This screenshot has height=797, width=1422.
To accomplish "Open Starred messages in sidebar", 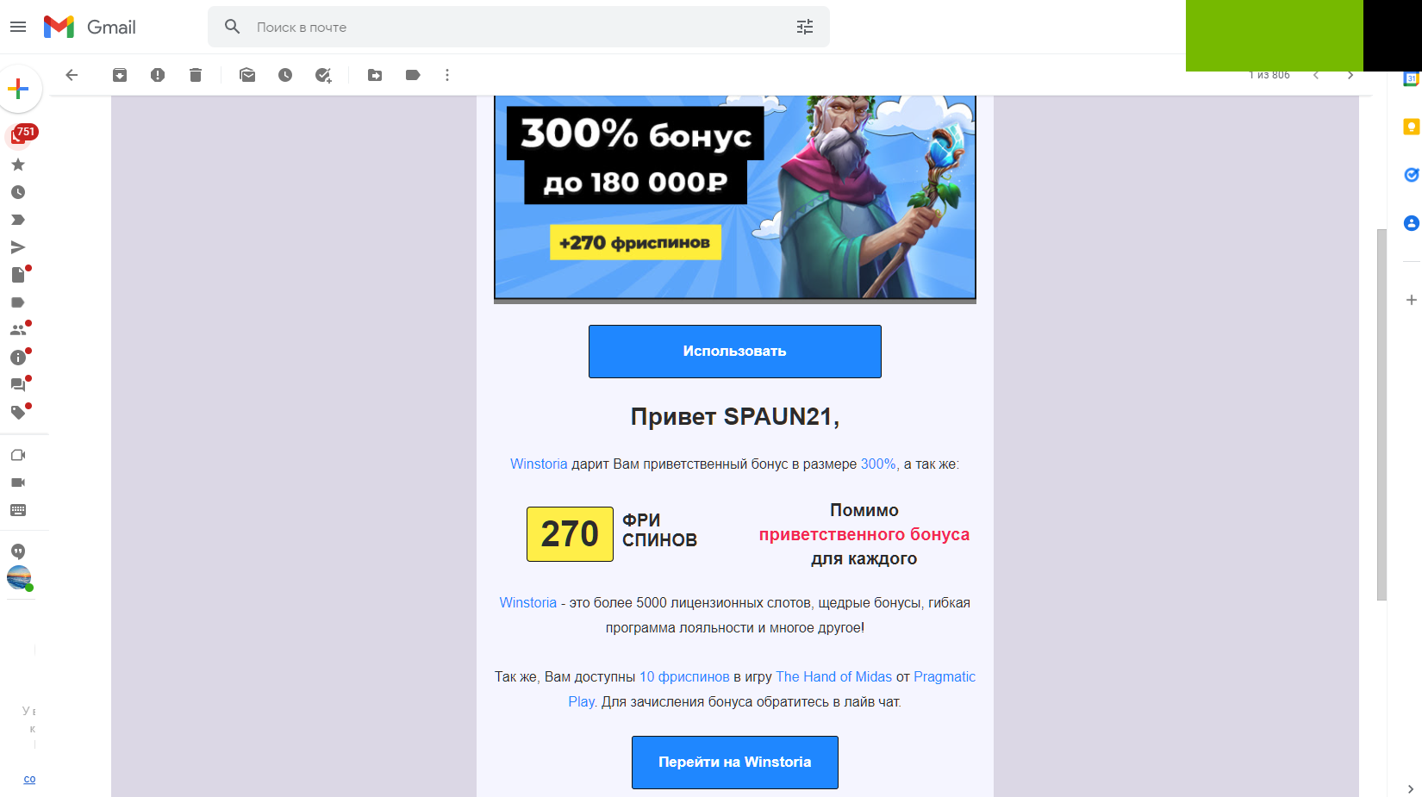I will tap(18, 165).
